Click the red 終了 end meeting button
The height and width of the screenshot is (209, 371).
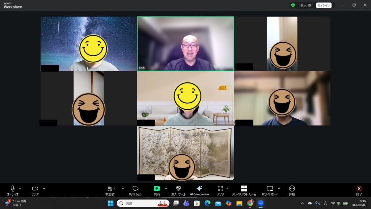pyautogui.click(x=359, y=189)
